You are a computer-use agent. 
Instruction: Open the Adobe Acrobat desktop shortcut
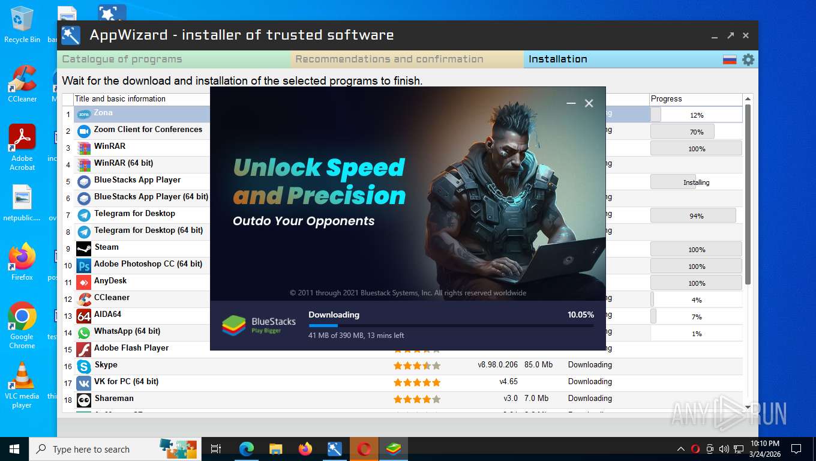(x=22, y=148)
